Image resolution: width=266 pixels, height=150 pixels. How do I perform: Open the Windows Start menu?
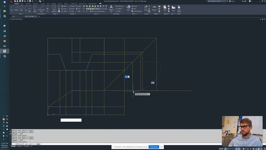(5, 2)
